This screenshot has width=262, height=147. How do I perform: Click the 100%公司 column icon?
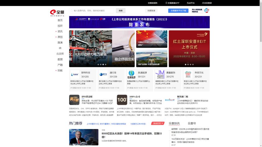click(122, 100)
